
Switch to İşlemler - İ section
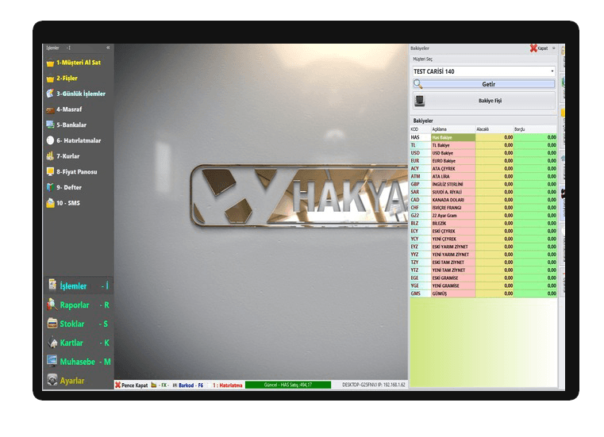[79, 286]
